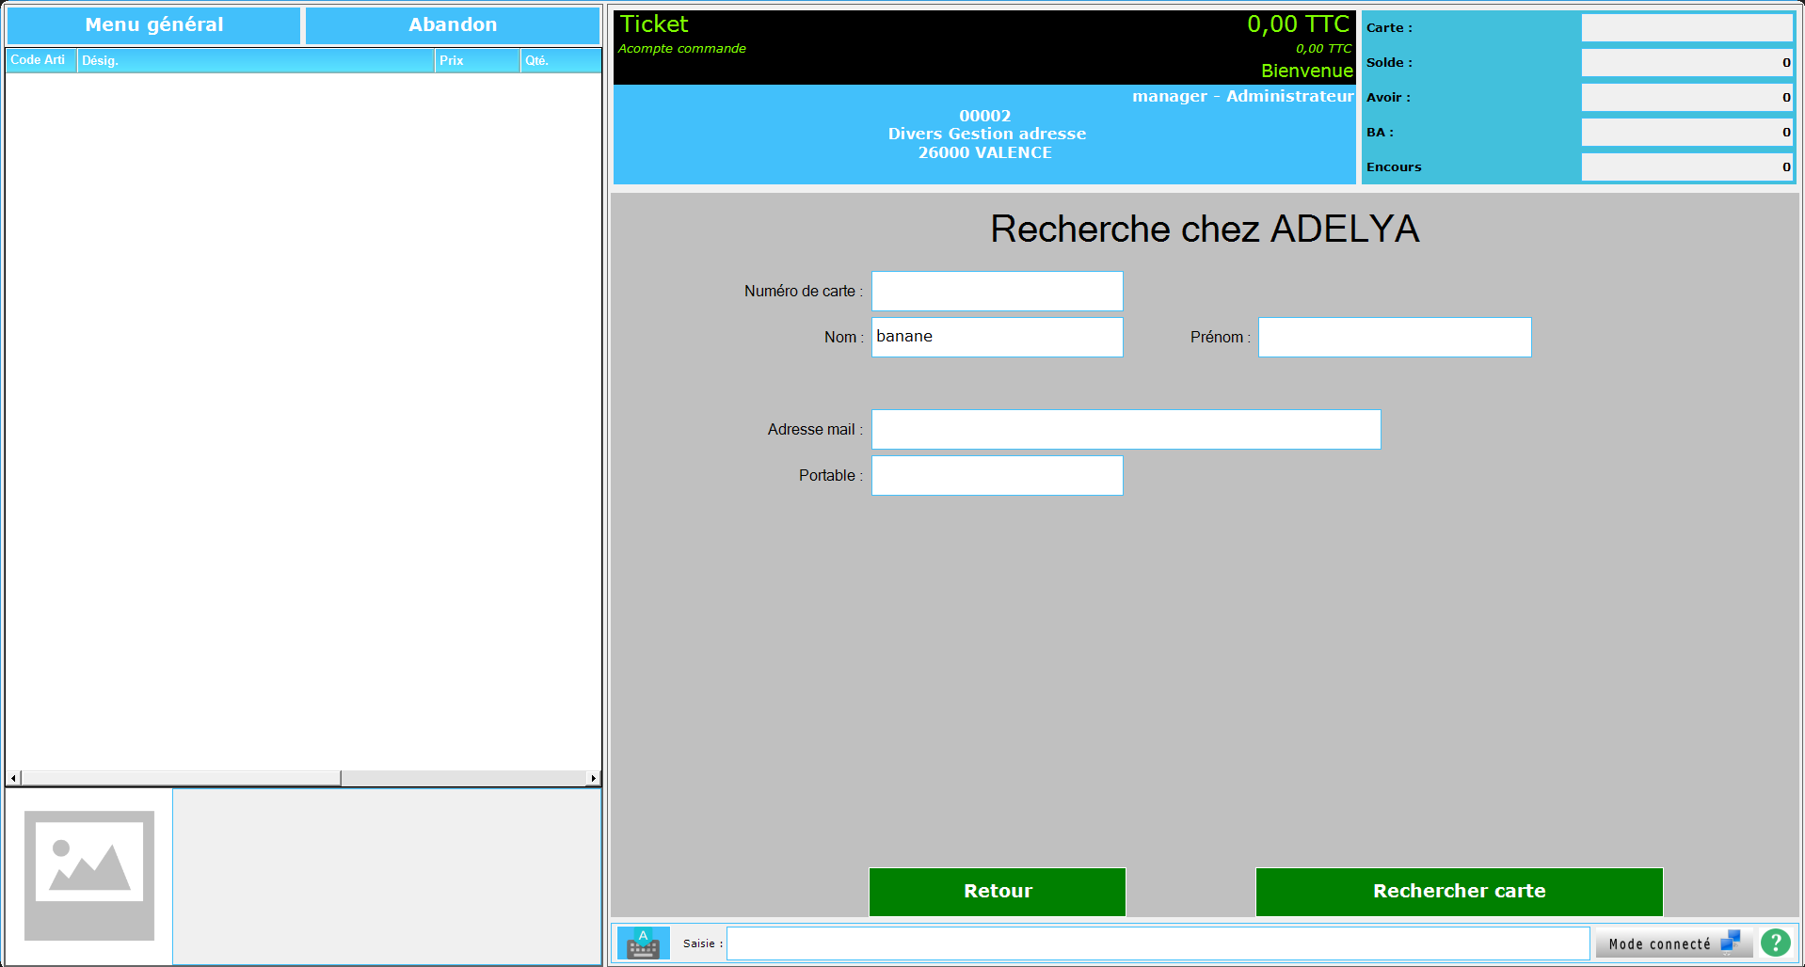This screenshot has height=967, width=1805.
Task: Click the Code Arti column header
Action: pos(40,60)
